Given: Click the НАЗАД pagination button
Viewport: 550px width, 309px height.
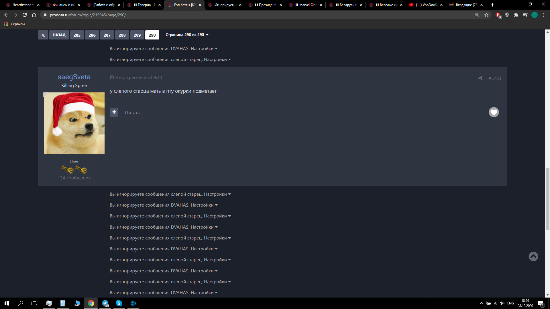Looking at the screenshot, I should 59,35.
